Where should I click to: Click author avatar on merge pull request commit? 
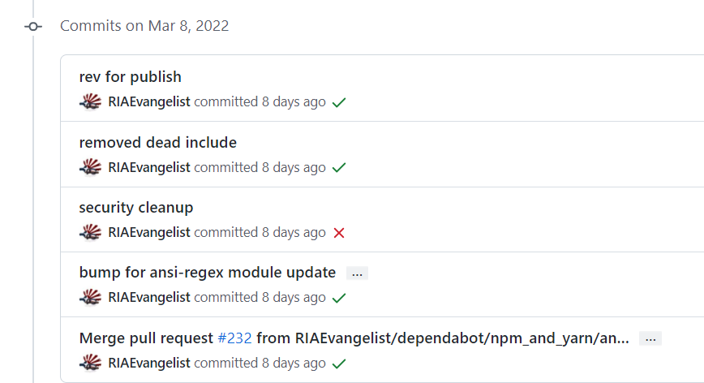(x=90, y=363)
